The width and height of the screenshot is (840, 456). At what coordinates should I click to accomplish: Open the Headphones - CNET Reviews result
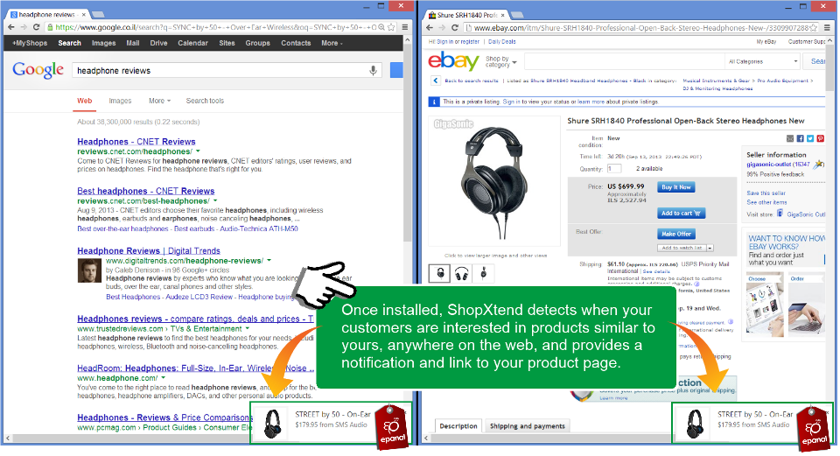(136, 142)
